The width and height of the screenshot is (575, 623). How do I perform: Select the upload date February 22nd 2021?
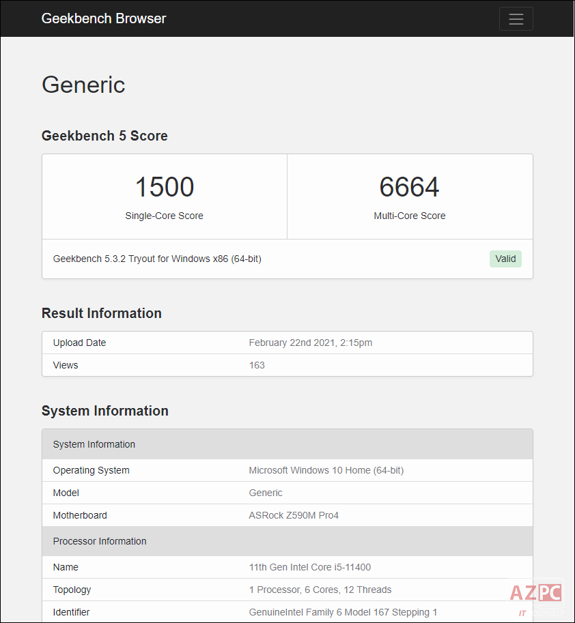[310, 343]
